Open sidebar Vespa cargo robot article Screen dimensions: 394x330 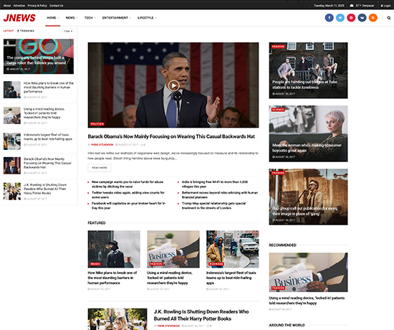point(39,57)
